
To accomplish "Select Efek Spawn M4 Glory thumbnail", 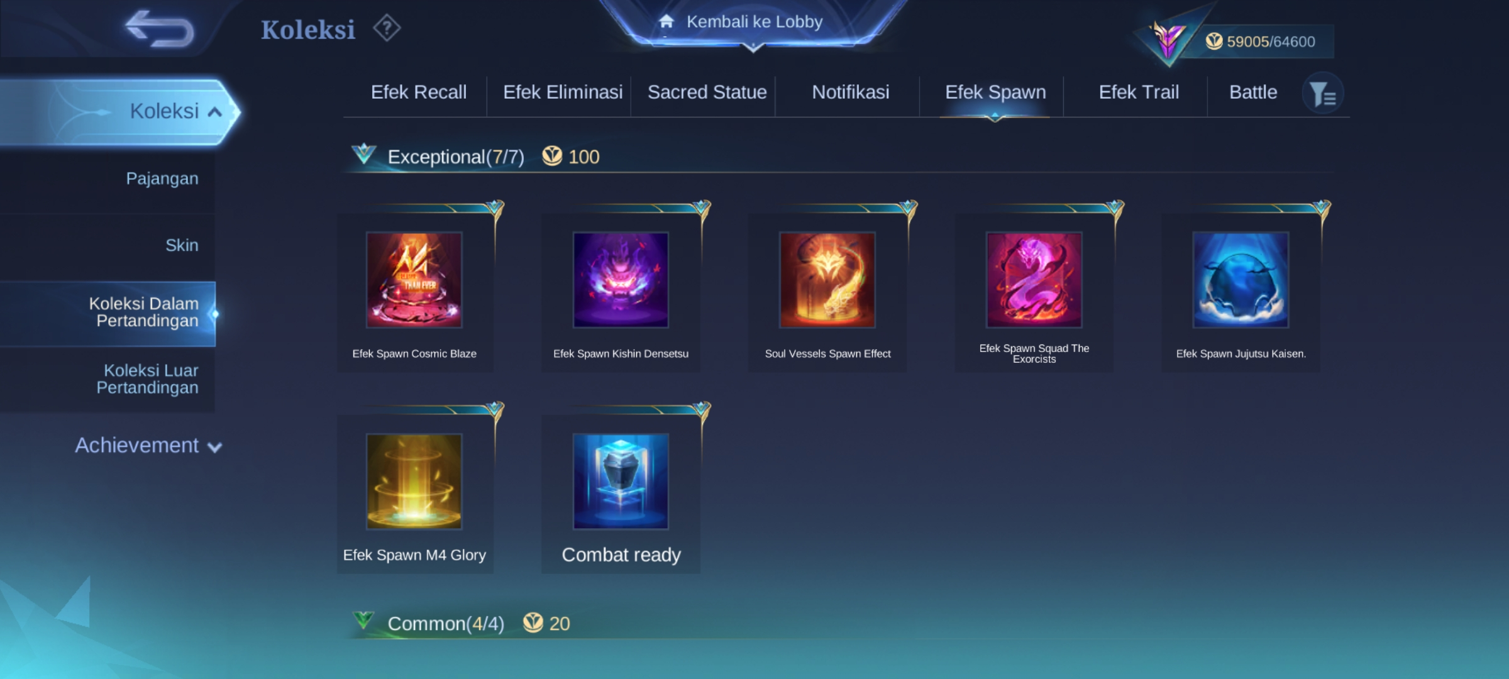I will pyautogui.click(x=414, y=481).
